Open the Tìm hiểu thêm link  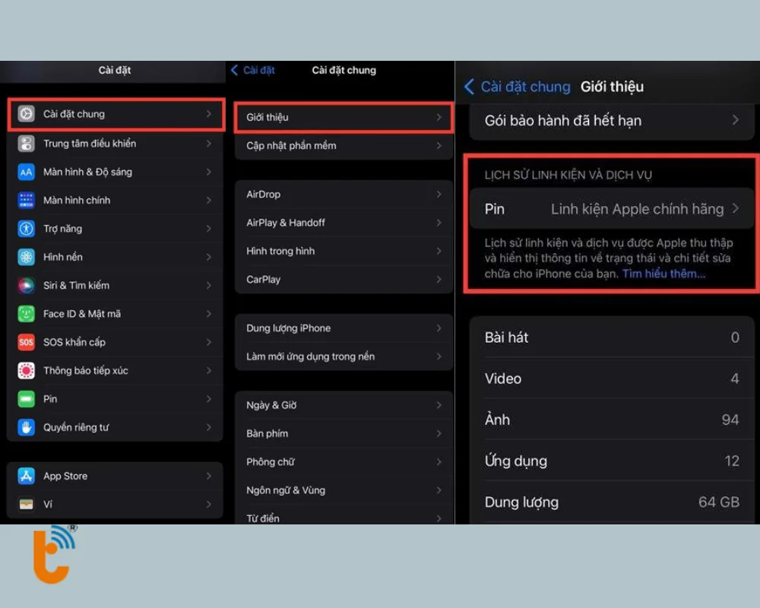click(x=663, y=274)
